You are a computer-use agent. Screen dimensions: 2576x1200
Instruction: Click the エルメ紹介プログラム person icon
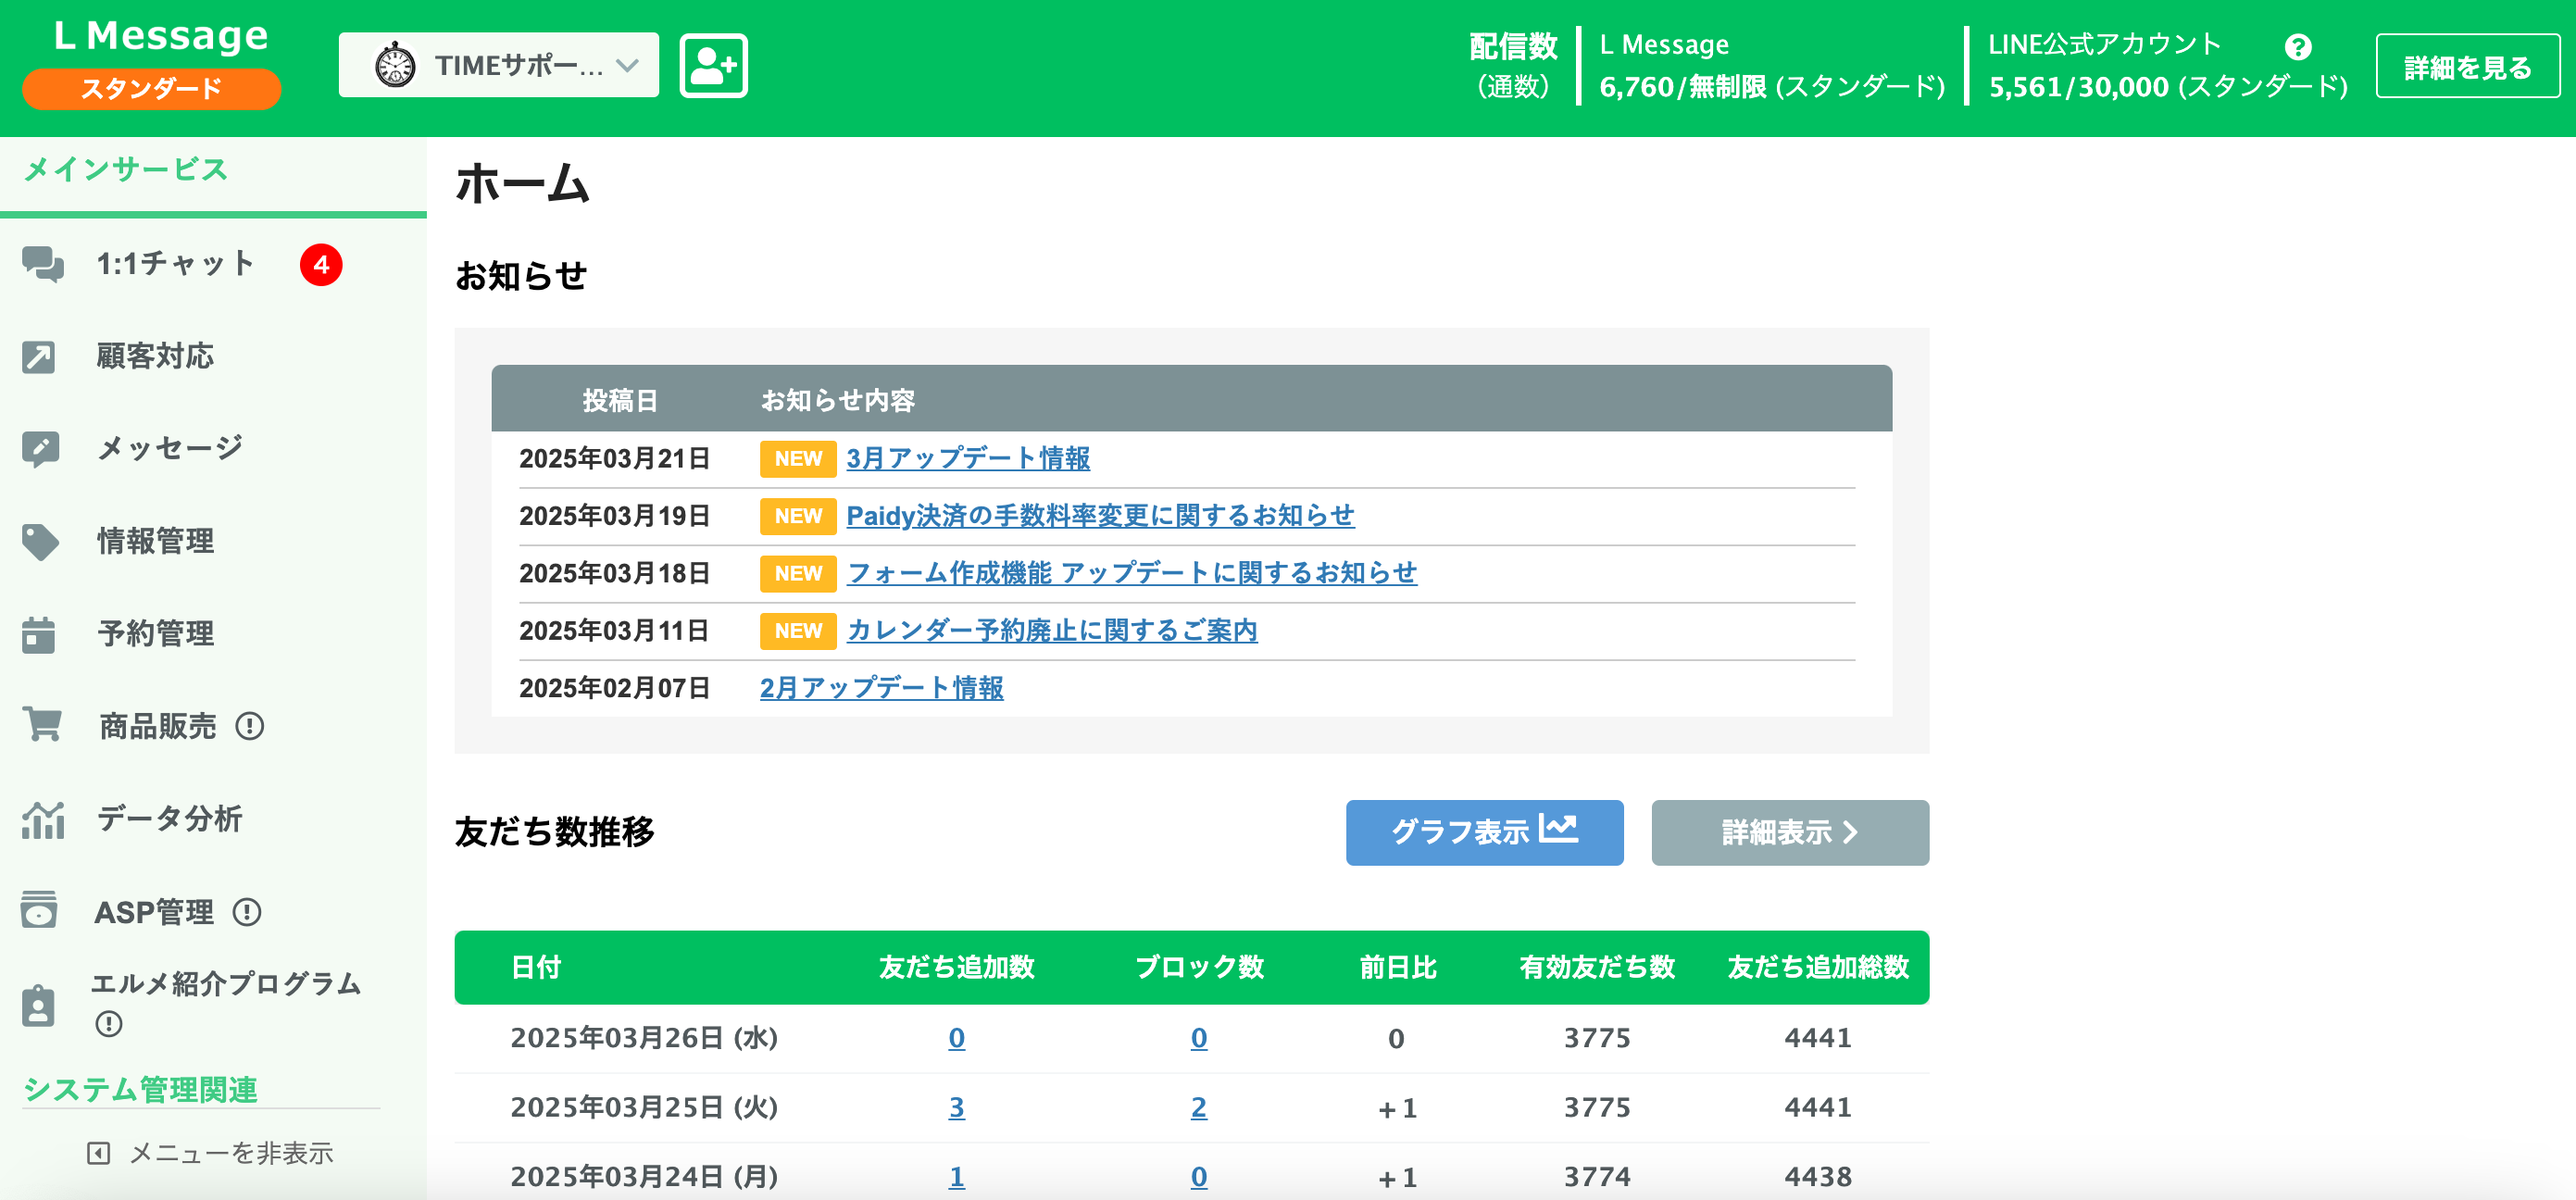[x=40, y=1005]
